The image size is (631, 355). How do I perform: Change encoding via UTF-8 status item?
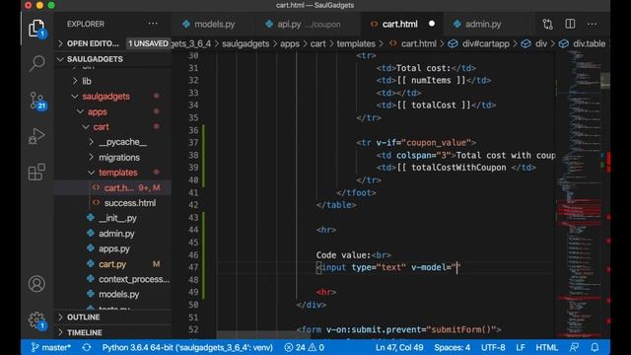click(493, 347)
